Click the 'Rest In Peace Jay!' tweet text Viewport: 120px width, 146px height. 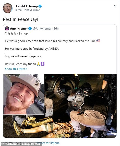point(20,19)
